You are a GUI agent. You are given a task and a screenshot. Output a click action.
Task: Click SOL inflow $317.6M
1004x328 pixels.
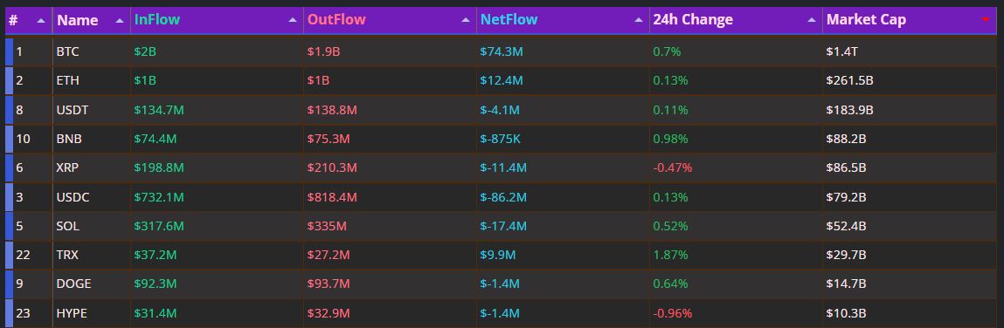(x=159, y=226)
